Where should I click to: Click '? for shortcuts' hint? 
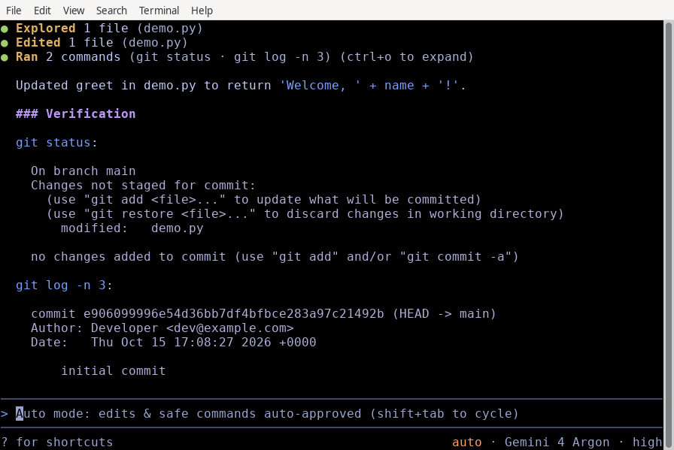[56, 442]
